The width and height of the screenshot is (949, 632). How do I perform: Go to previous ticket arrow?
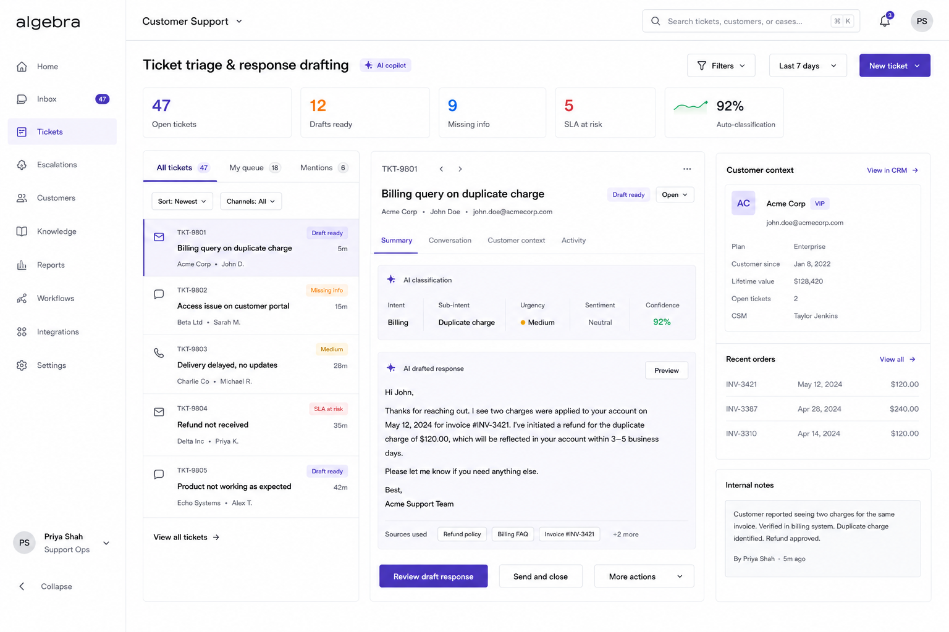pyautogui.click(x=441, y=169)
